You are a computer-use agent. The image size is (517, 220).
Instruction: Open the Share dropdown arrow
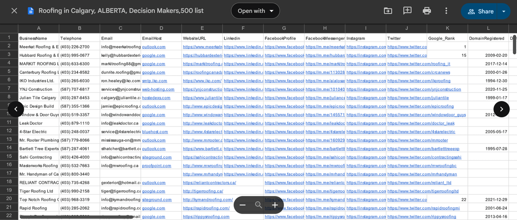[504, 11]
